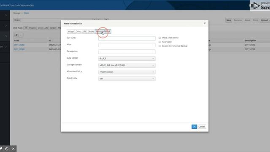Click the X icon in the recorder toolbar
Image resolution: width=270 pixels, height=152 pixels.
pyautogui.click(x=13, y=149)
